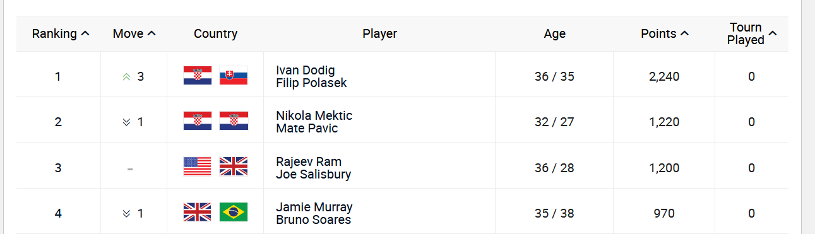Click the Country column header
The height and width of the screenshot is (234, 815).
[x=215, y=33]
